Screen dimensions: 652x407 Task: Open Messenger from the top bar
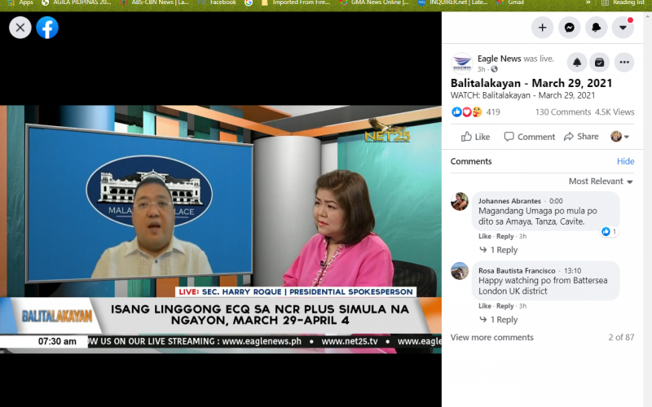point(569,27)
